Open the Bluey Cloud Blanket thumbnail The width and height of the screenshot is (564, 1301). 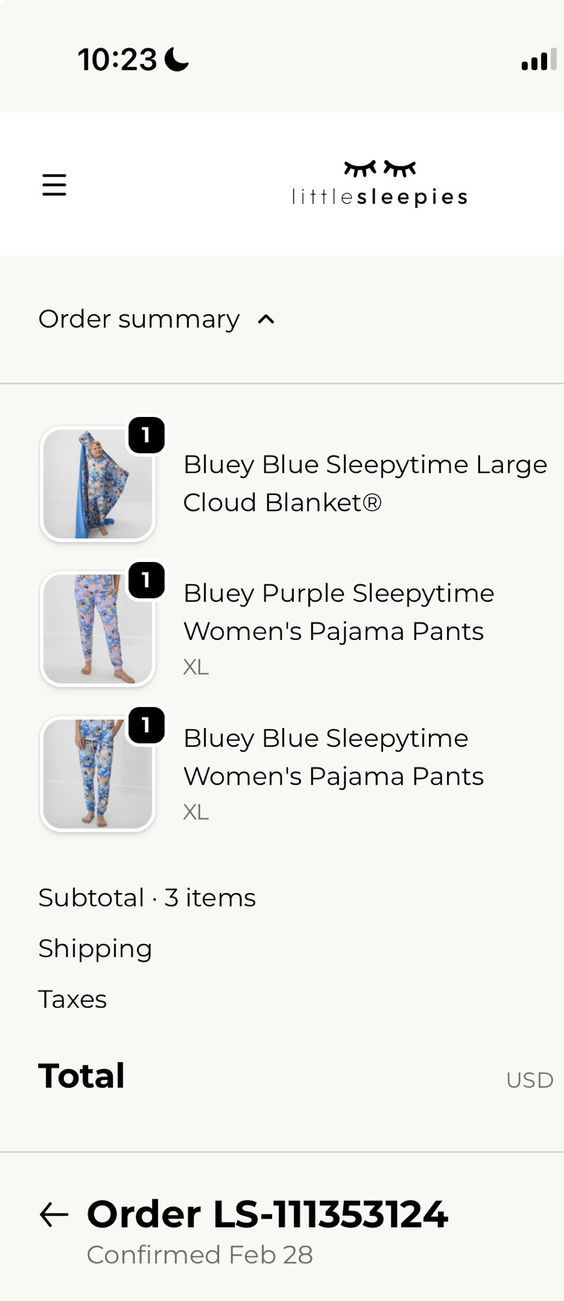click(97, 484)
